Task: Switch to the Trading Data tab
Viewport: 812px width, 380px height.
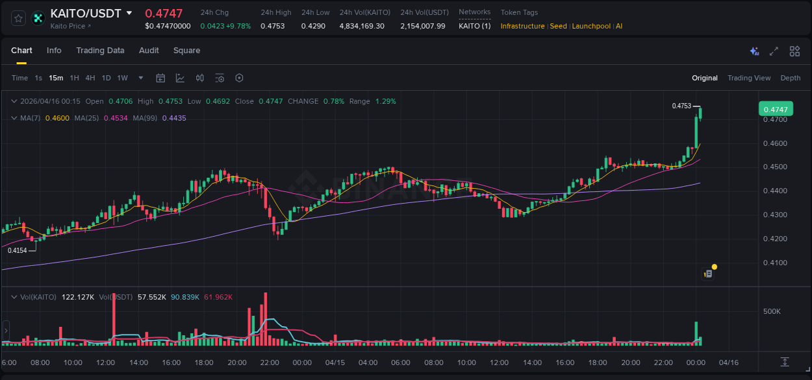Action: tap(100, 51)
